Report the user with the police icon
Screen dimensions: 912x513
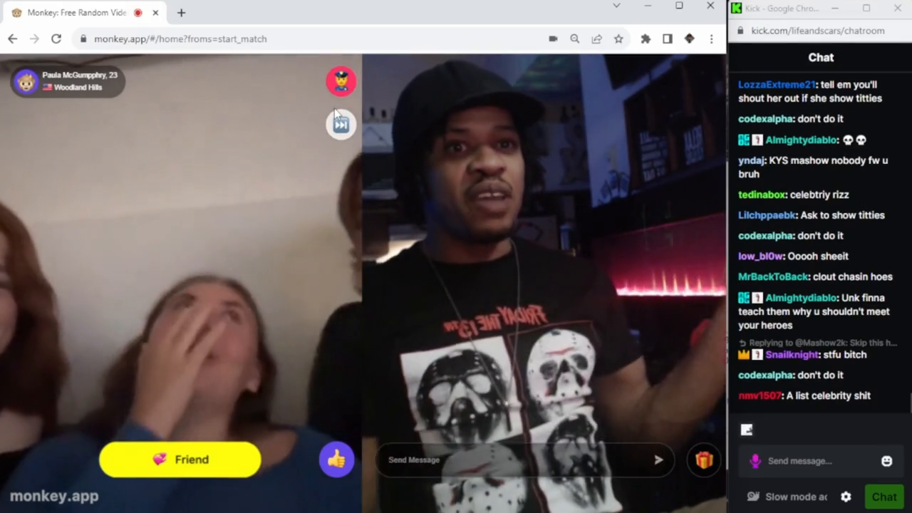pos(341,81)
